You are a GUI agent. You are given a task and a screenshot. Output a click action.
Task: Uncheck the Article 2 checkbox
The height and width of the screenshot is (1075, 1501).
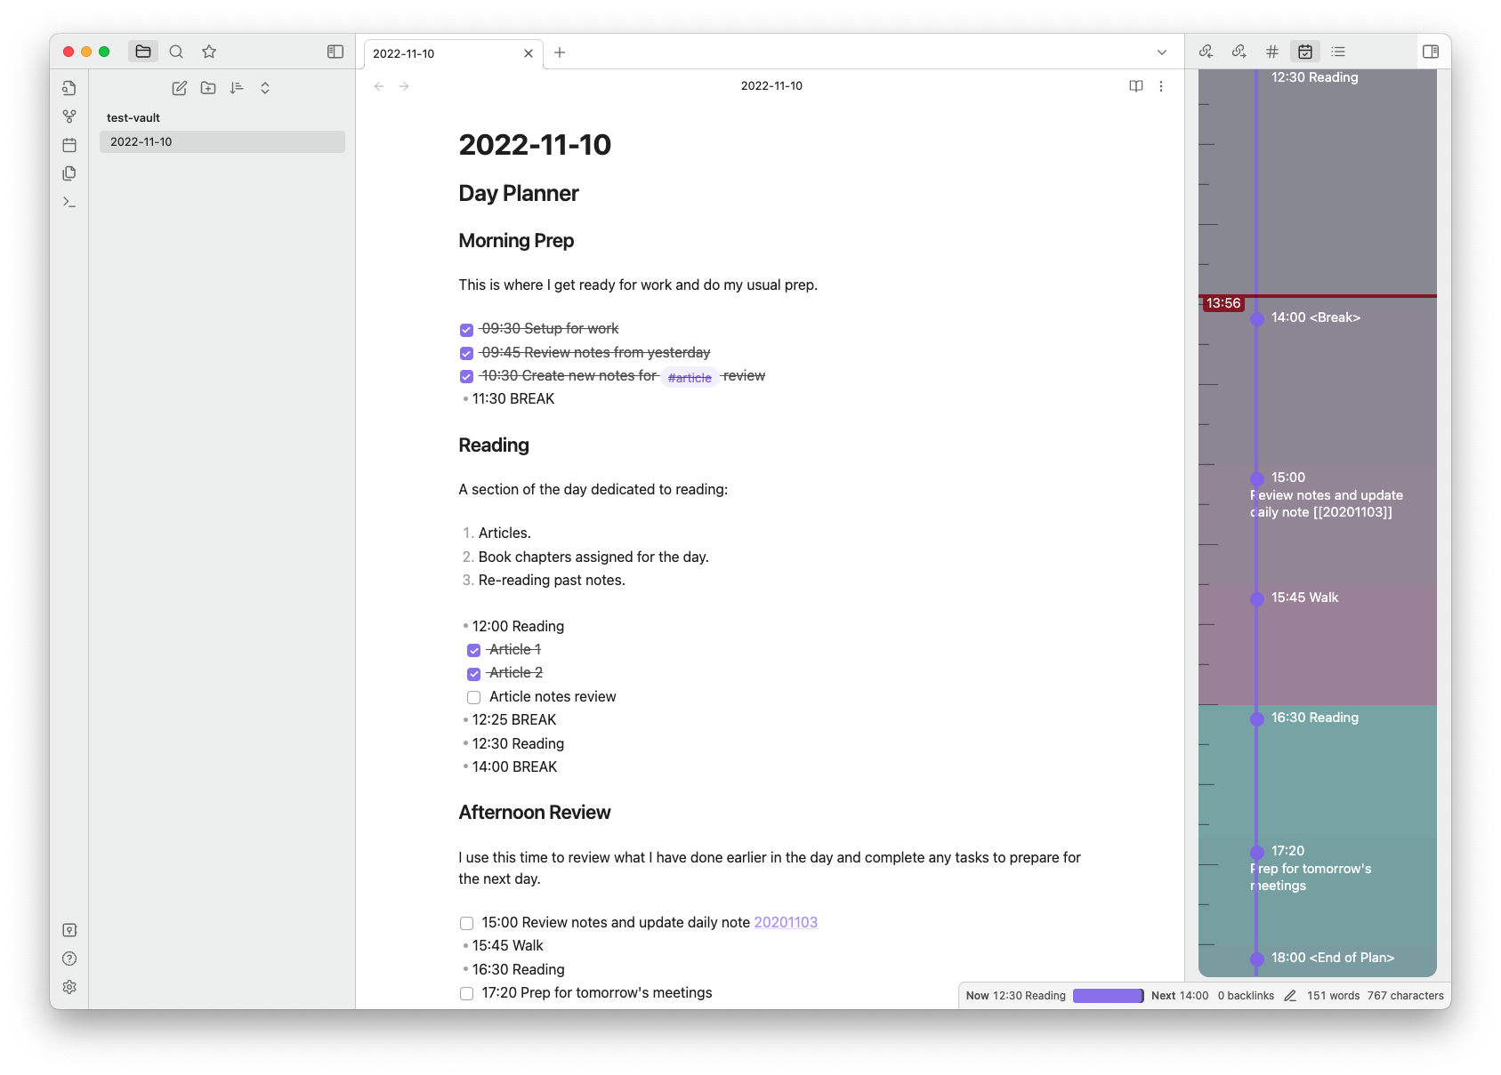click(474, 674)
